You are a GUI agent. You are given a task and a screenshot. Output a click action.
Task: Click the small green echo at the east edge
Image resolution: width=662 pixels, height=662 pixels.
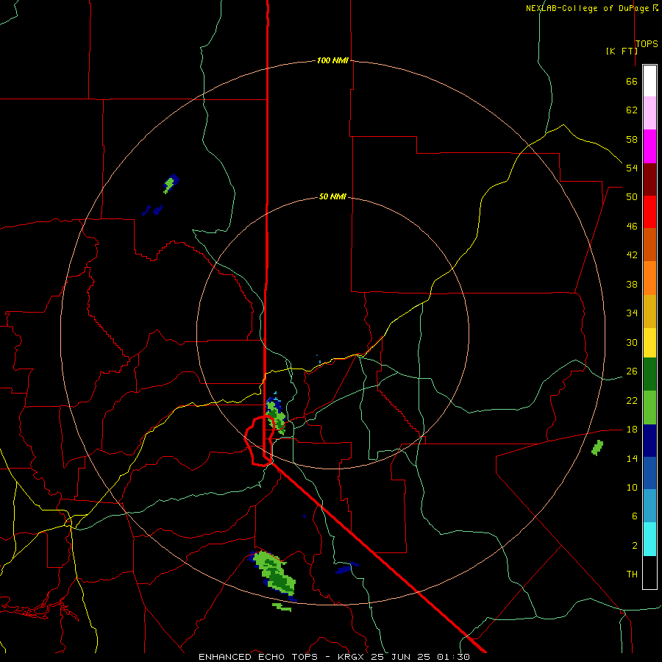(x=597, y=447)
